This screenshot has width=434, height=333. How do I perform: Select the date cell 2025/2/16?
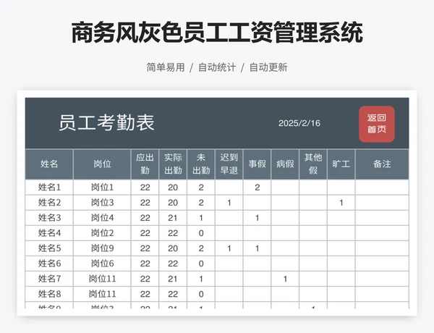pos(299,123)
